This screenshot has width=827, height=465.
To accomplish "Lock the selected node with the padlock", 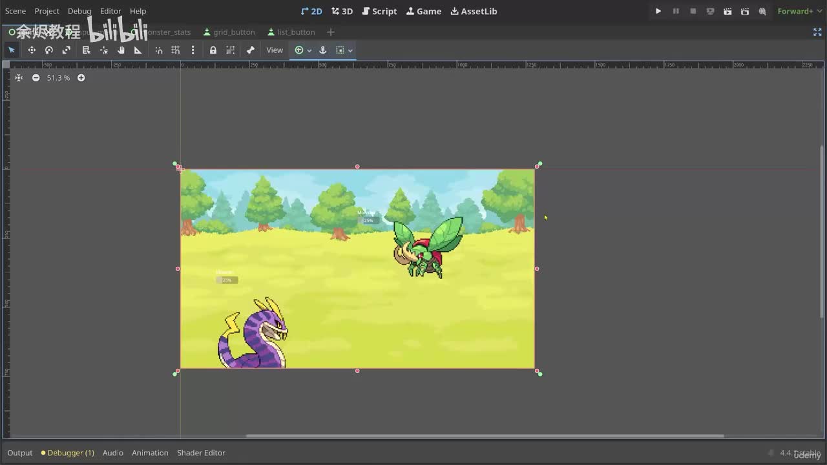I will 213,50.
